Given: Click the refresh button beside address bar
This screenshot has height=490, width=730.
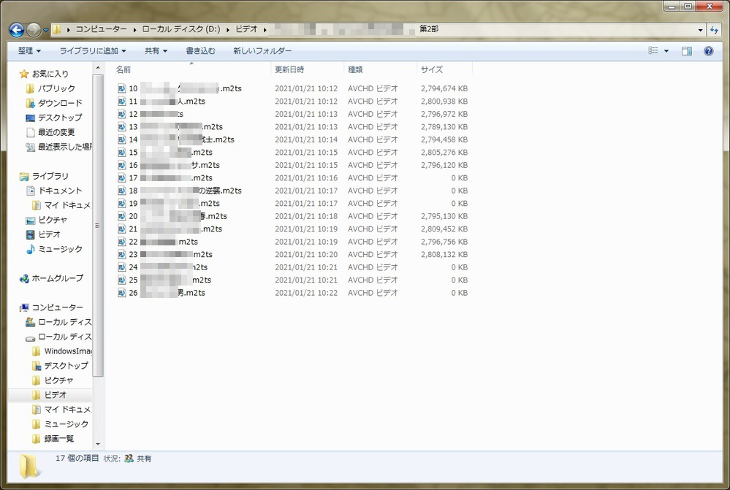Looking at the screenshot, I should 714,30.
